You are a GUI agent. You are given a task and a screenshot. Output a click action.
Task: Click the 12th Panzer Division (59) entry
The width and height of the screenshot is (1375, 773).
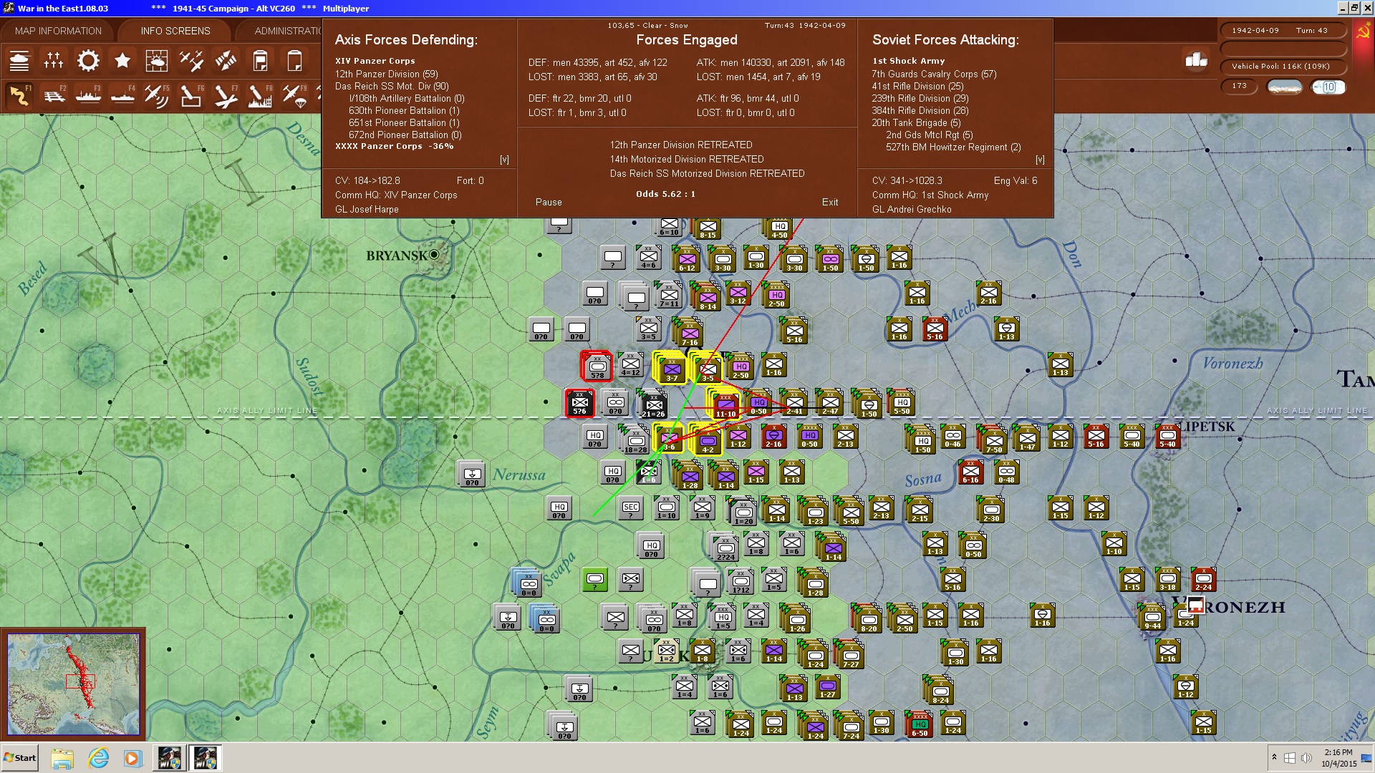386,74
